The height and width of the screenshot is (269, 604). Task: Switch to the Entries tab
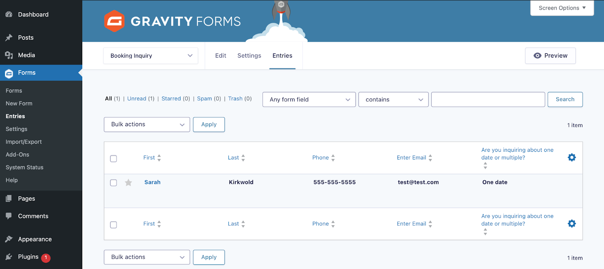282,56
